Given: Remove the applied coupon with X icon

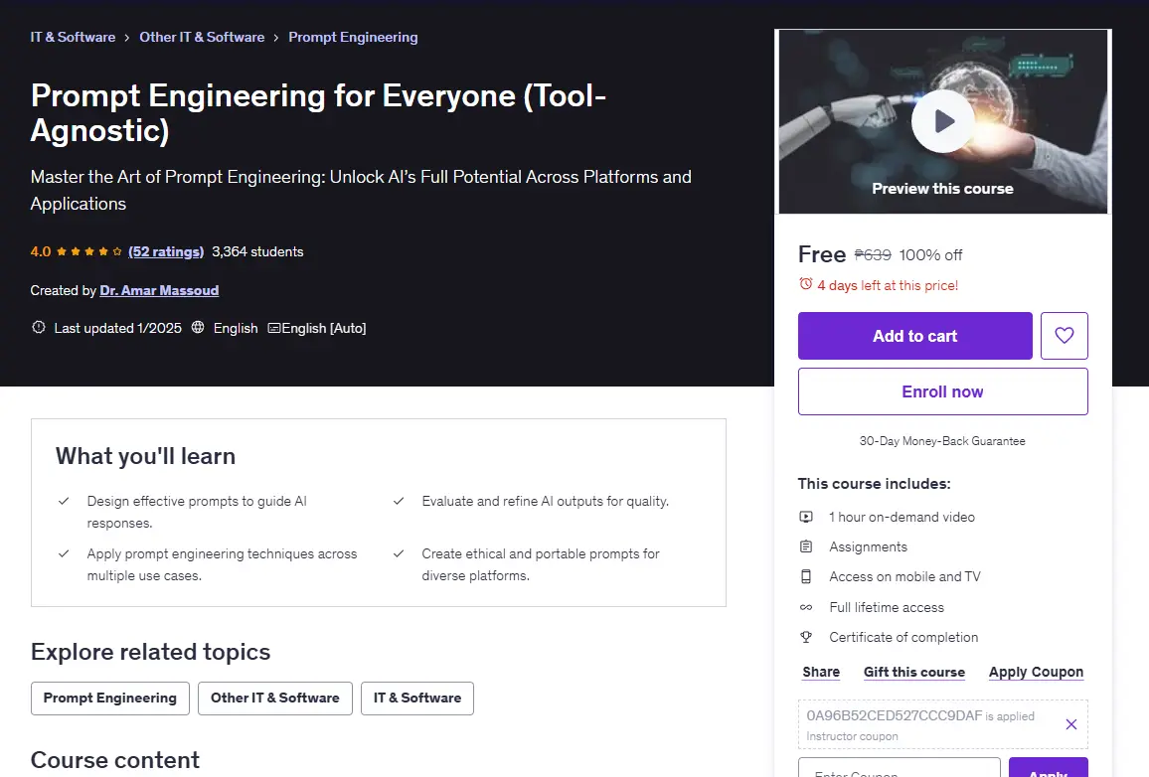Looking at the screenshot, I should click(1070, 724).
